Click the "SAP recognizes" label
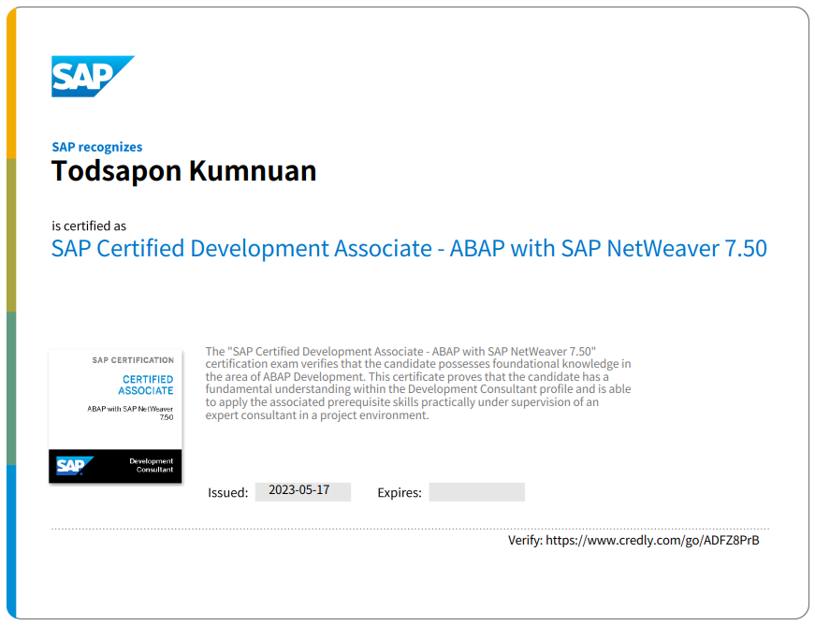 pos(96,147)
